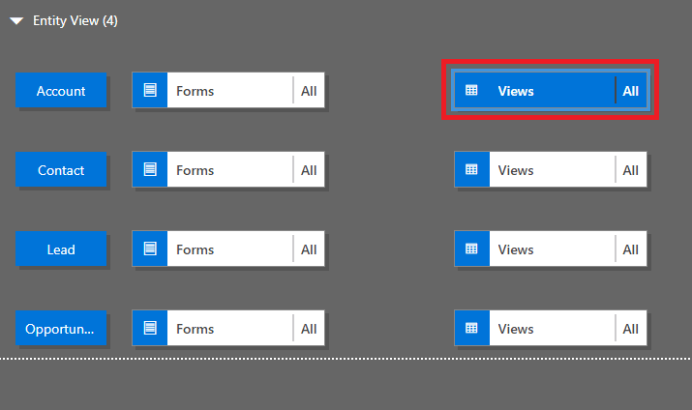Click the Views grid icon for Account
Screen dimensions: 692x410
471,91
